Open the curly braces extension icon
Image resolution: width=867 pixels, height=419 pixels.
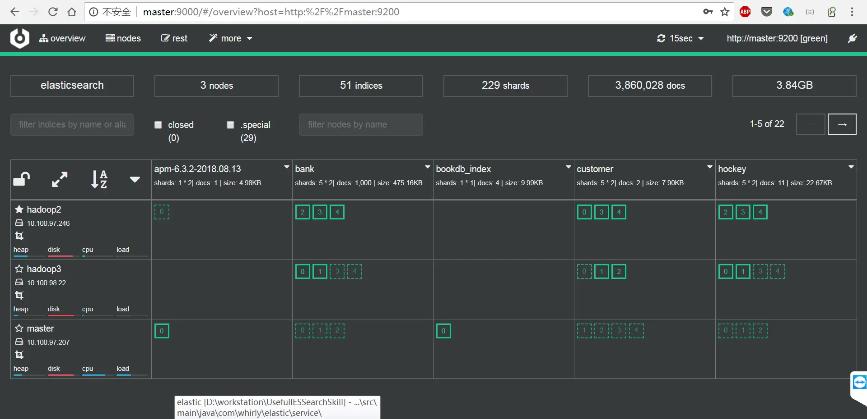tap(810, 12)
